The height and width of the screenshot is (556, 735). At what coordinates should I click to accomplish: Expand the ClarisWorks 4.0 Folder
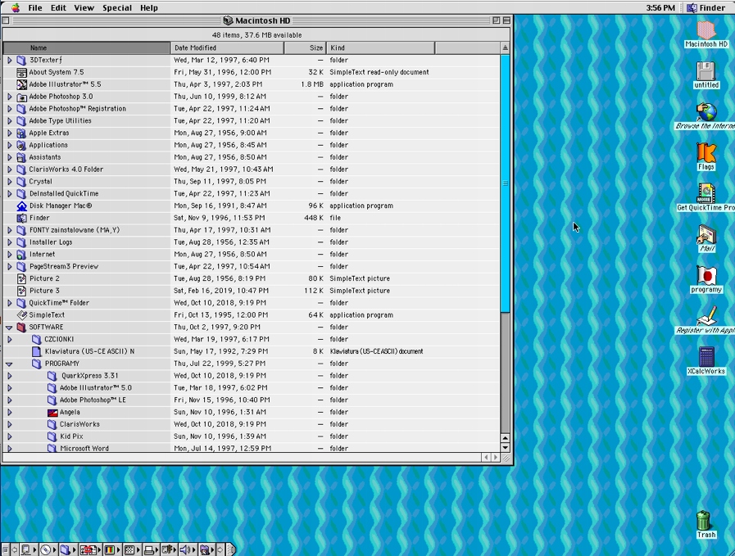coord(9,170)
